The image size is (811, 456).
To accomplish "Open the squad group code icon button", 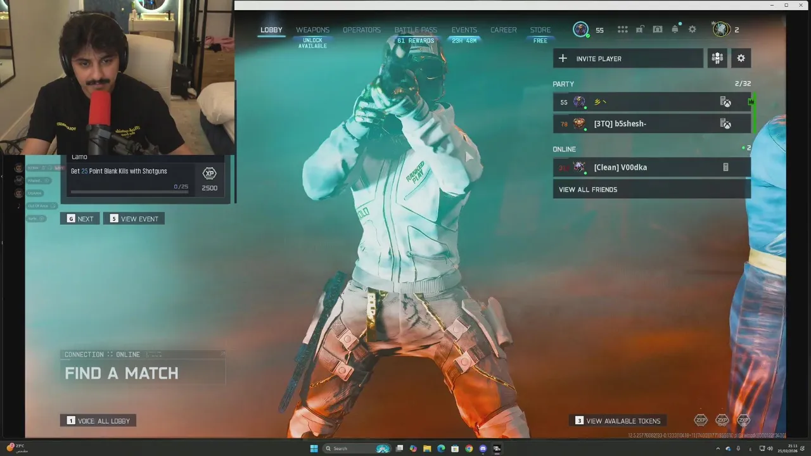I will (x=717, y=58).
